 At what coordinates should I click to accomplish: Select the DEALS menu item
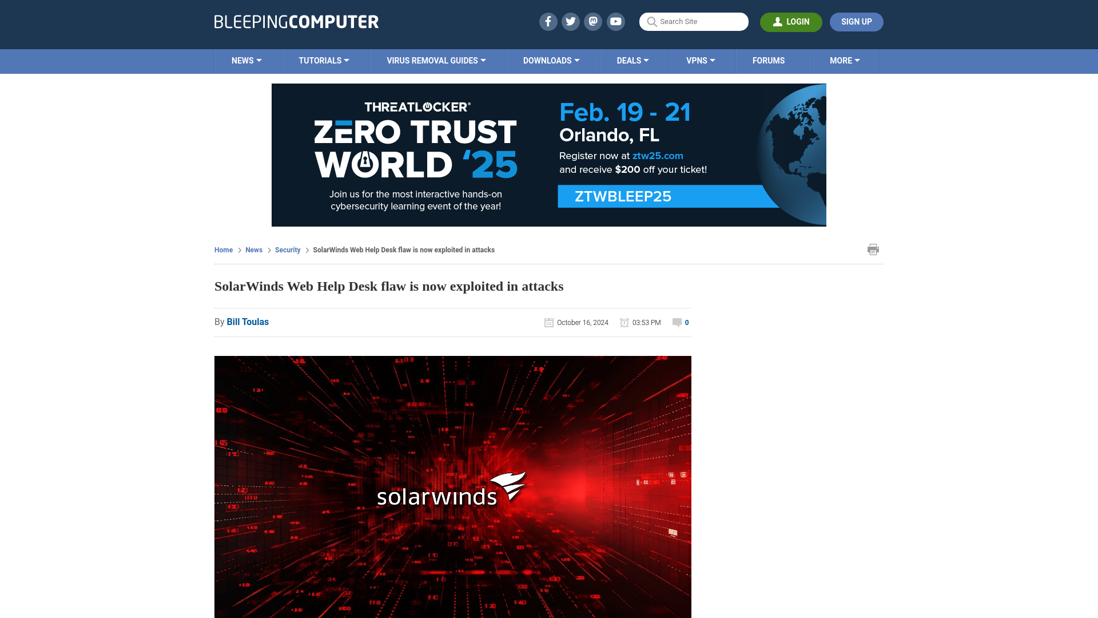(632, 60)
